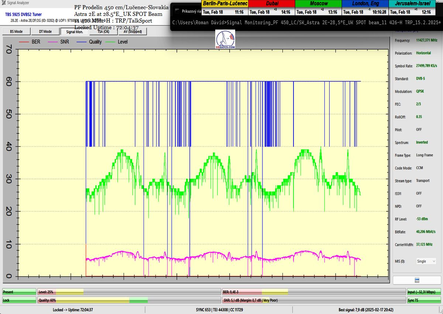Image resolution: width=443 pixels, height=314 pixels.
Task: Click the Quality 60% progress bar
Action: click(x=129, y=300)
